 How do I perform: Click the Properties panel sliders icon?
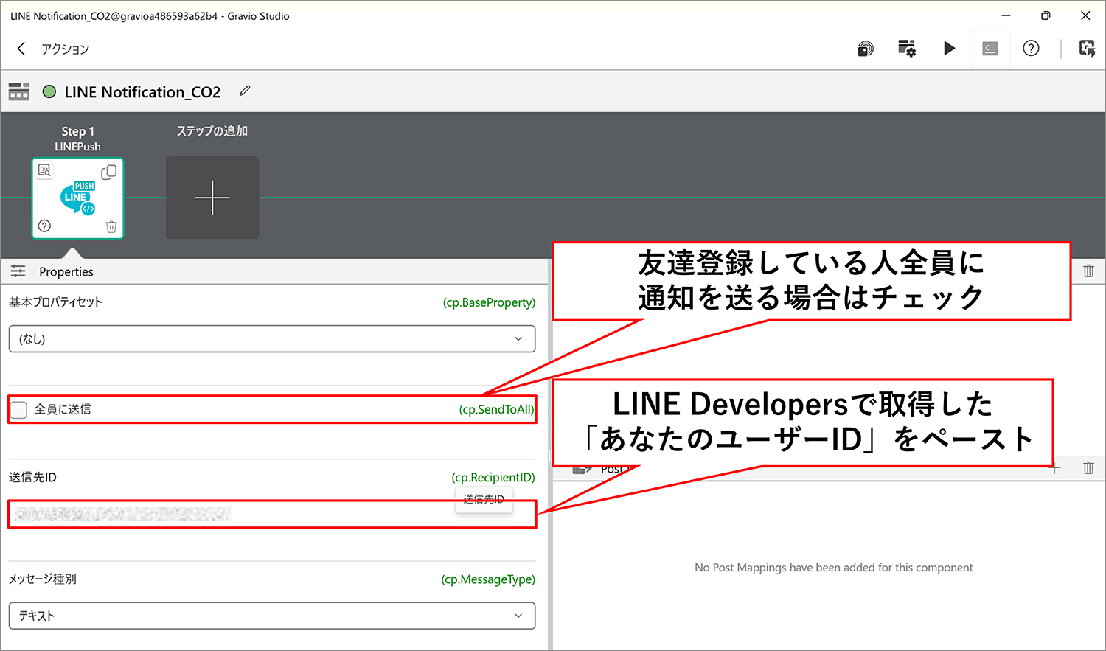[18, 271]
